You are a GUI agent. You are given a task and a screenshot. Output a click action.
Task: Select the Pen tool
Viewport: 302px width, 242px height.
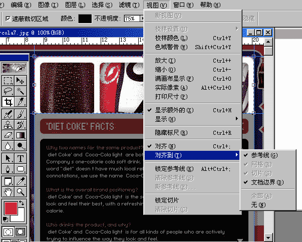(8, 169)
